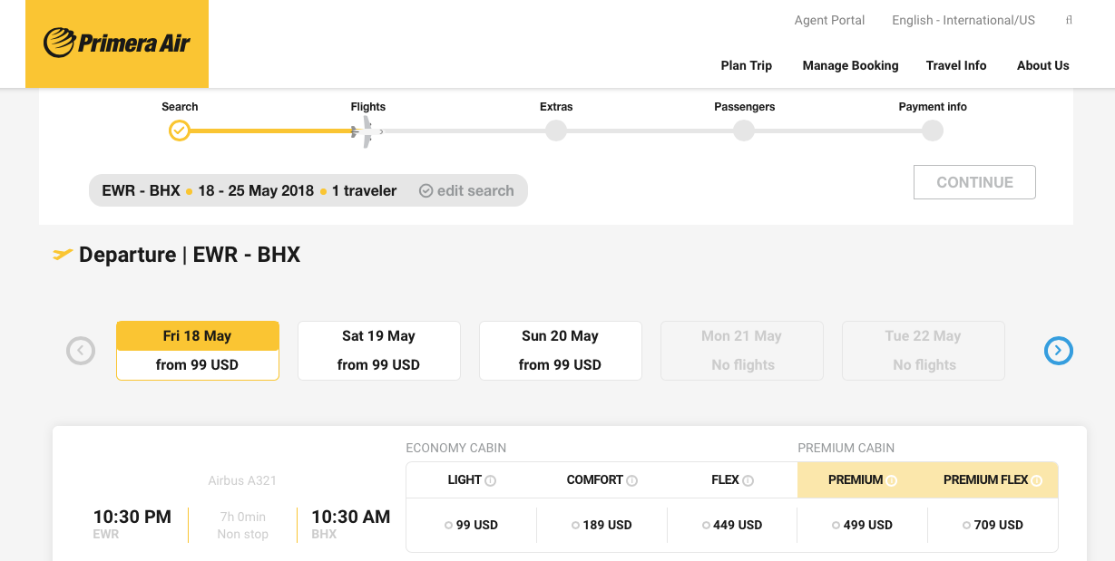Select the 99 USD Light fare
Image resolution: width=1115 pixels, height=561 pixels.
tap(471, 525)
